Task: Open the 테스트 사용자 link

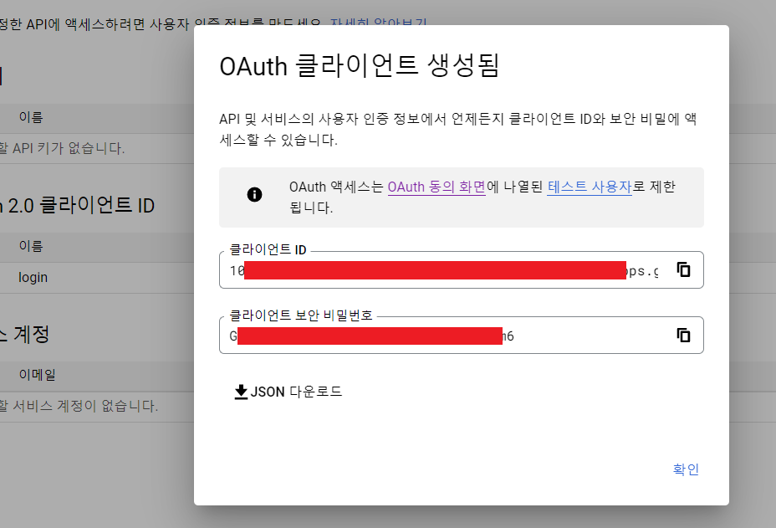Action: coord(590,187)
